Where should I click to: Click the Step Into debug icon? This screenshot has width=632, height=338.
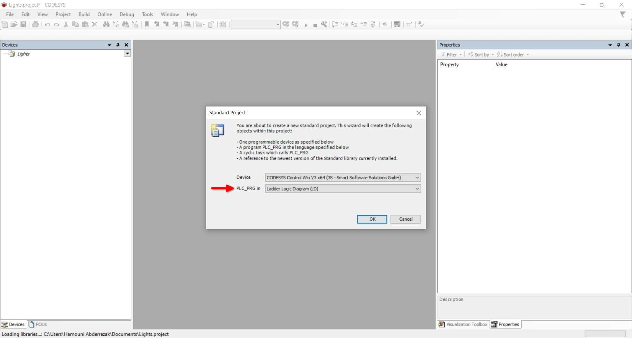pyautogui.click(x=345, y=24)
